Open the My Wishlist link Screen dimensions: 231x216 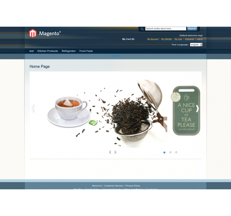(166, 39)
